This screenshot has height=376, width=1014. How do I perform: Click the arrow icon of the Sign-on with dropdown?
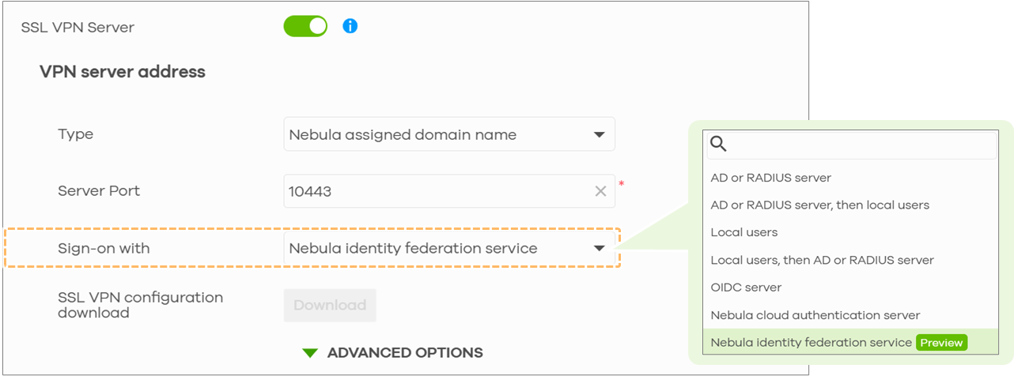pos(600,249)
